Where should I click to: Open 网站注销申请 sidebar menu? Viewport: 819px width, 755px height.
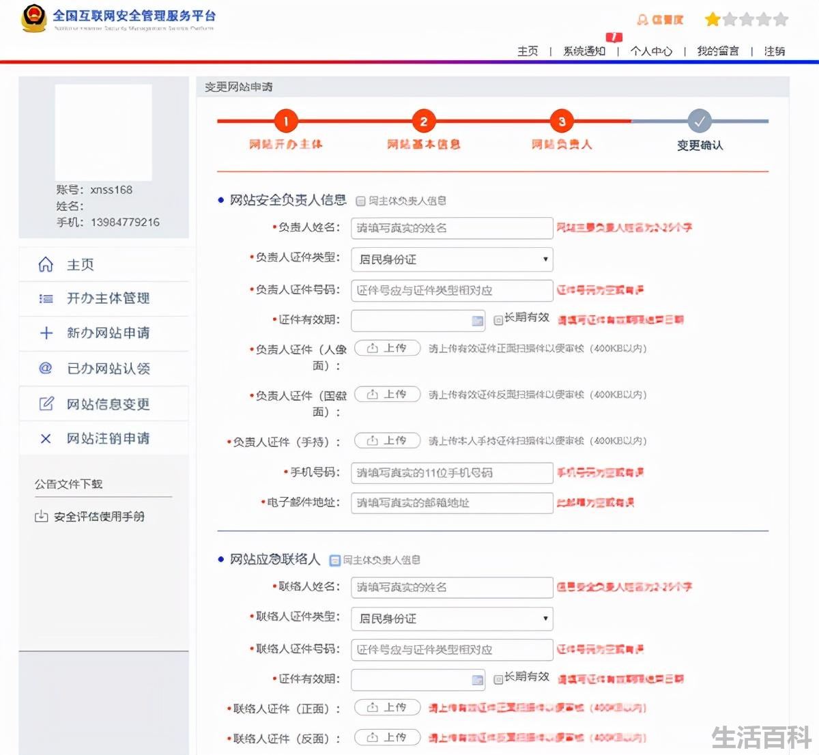point(104,438)
